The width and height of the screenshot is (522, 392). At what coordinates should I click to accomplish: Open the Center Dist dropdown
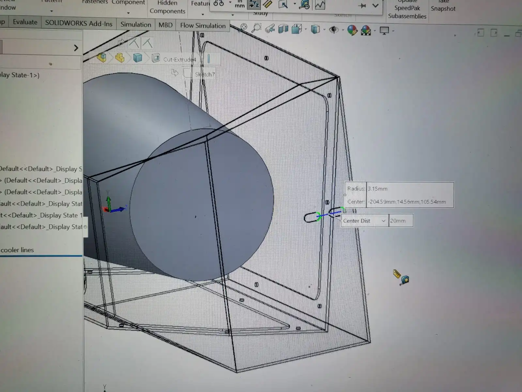click(383, 221)
